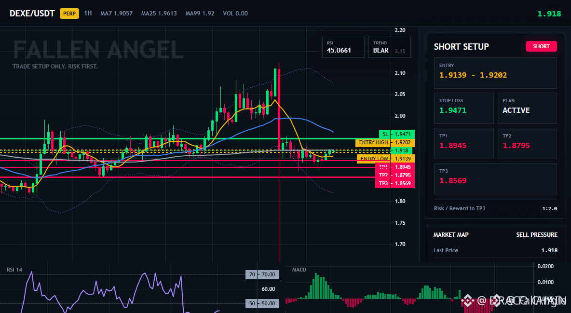The image size is (571, 313).
Task: Click the RSI 45.0661 box
Action: click(343, 47)
